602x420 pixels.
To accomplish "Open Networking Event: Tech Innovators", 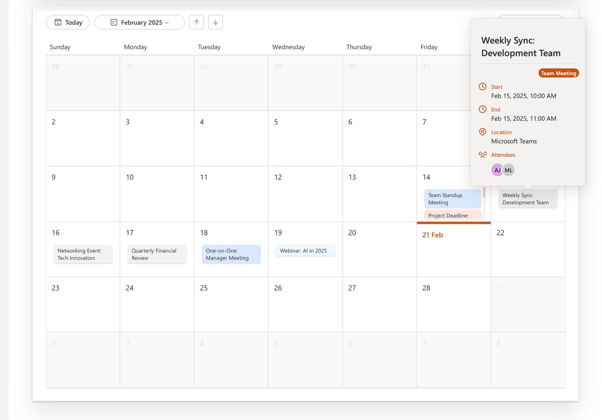I will (83, 254).
